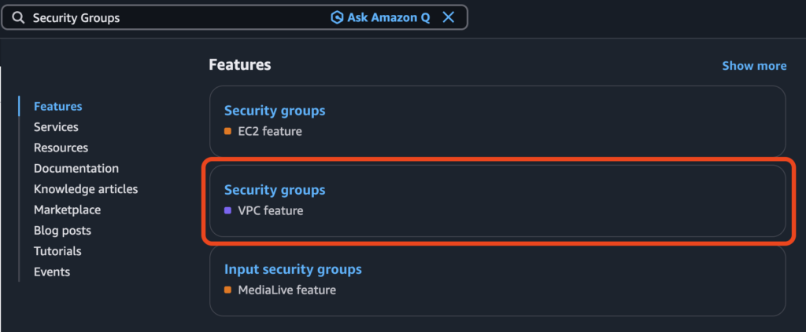This screenshot has height=332, width=806.
Task: Select Events in the sidebar
Action: [x=52, y=272]
